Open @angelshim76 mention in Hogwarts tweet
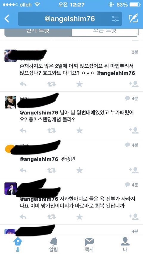The image size is (143, 254). (116, 73)
